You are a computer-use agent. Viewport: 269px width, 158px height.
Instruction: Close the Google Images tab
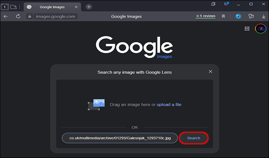pyautogui.click(x=76, y=7)
